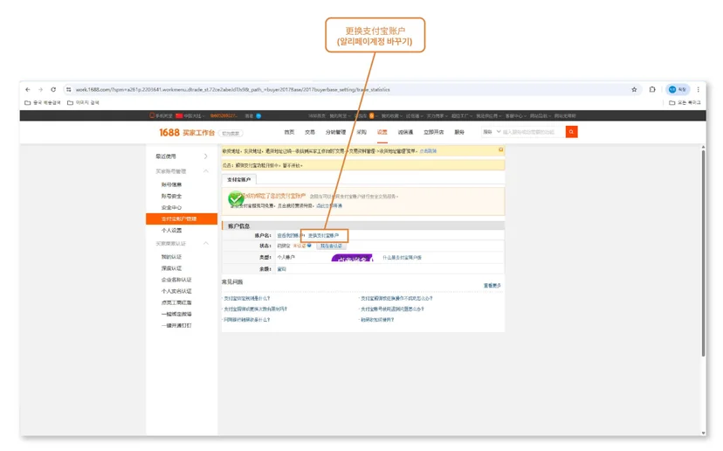Click the 更换支付宝账户 link
Screen dimensions: 723x451
click(x=323, y=235)
